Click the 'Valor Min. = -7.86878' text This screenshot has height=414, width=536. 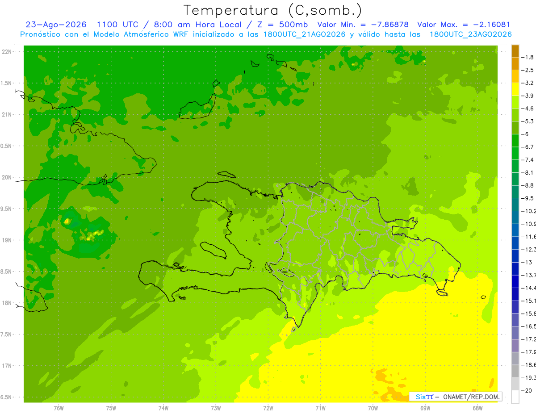coord(363,25)
